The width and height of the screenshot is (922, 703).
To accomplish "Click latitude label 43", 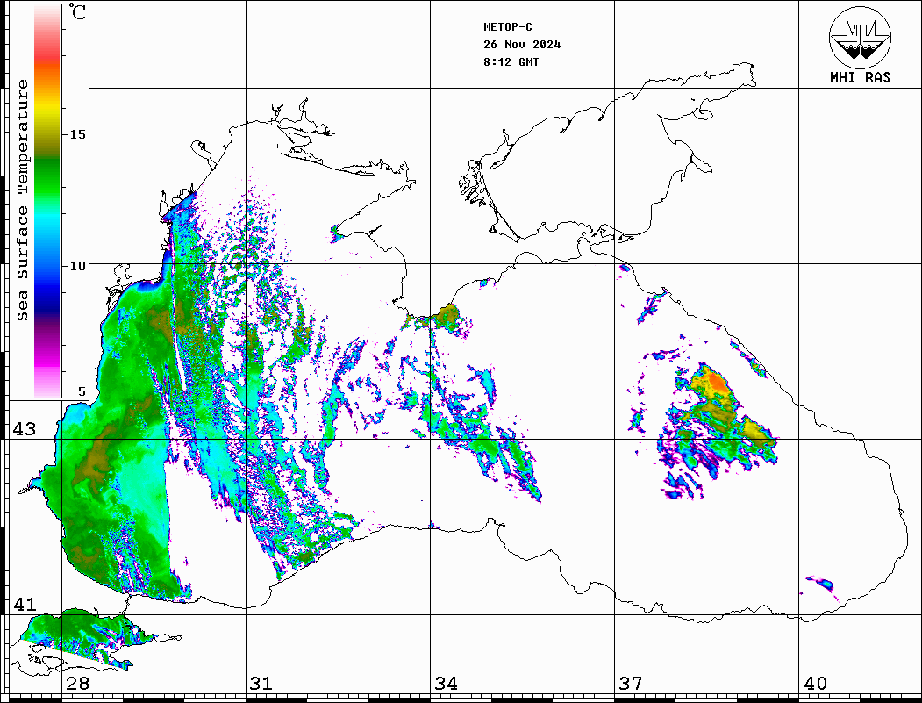I will click(24, 429).
